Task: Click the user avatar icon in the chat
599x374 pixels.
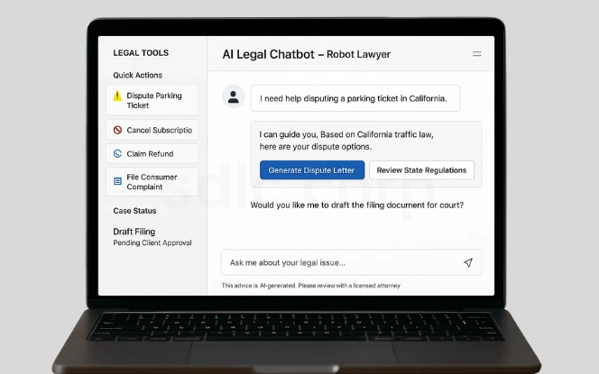Action: point(233,97)
